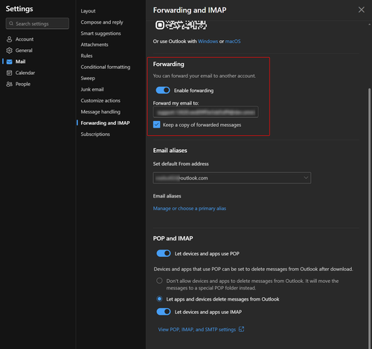Click the Forward my email to field
The height and width of the screenshot is (349, 372).
click(x=205, y=112)
